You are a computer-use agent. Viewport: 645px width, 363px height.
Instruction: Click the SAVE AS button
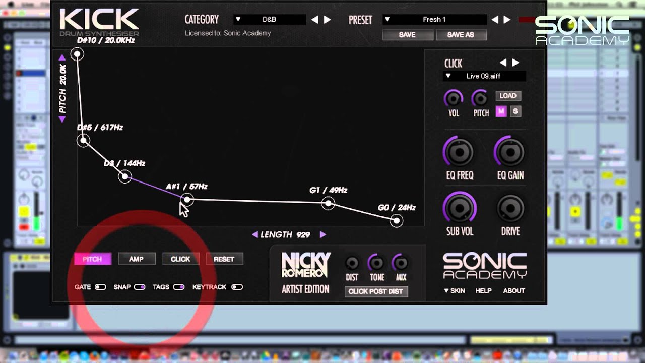(460, 35)
